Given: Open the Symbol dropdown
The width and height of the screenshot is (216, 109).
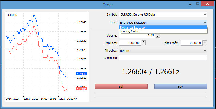Looking at the screenshot, I should (163, 15).
